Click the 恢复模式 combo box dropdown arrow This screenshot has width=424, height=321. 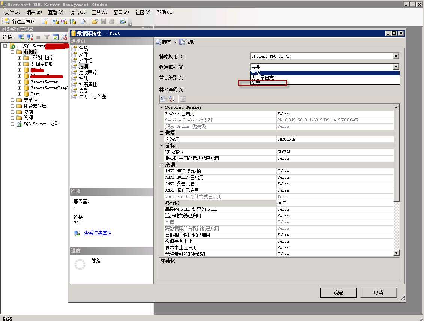tap(396, 67)
